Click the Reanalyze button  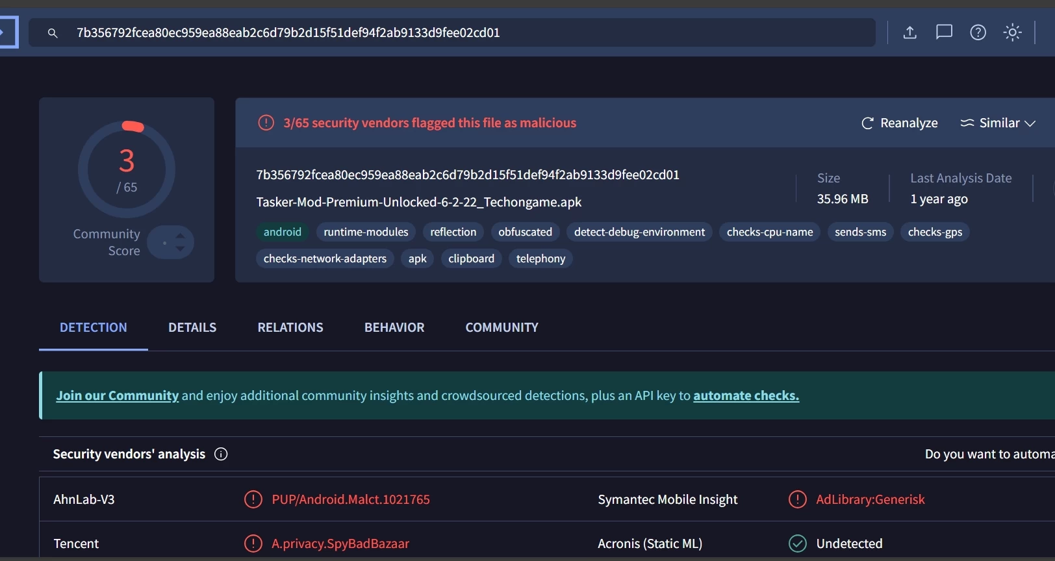(900, 123)
